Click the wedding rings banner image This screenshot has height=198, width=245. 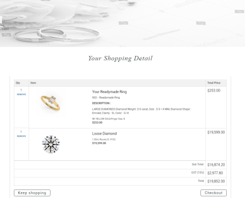pyautogui.click(x=122, y=23)
